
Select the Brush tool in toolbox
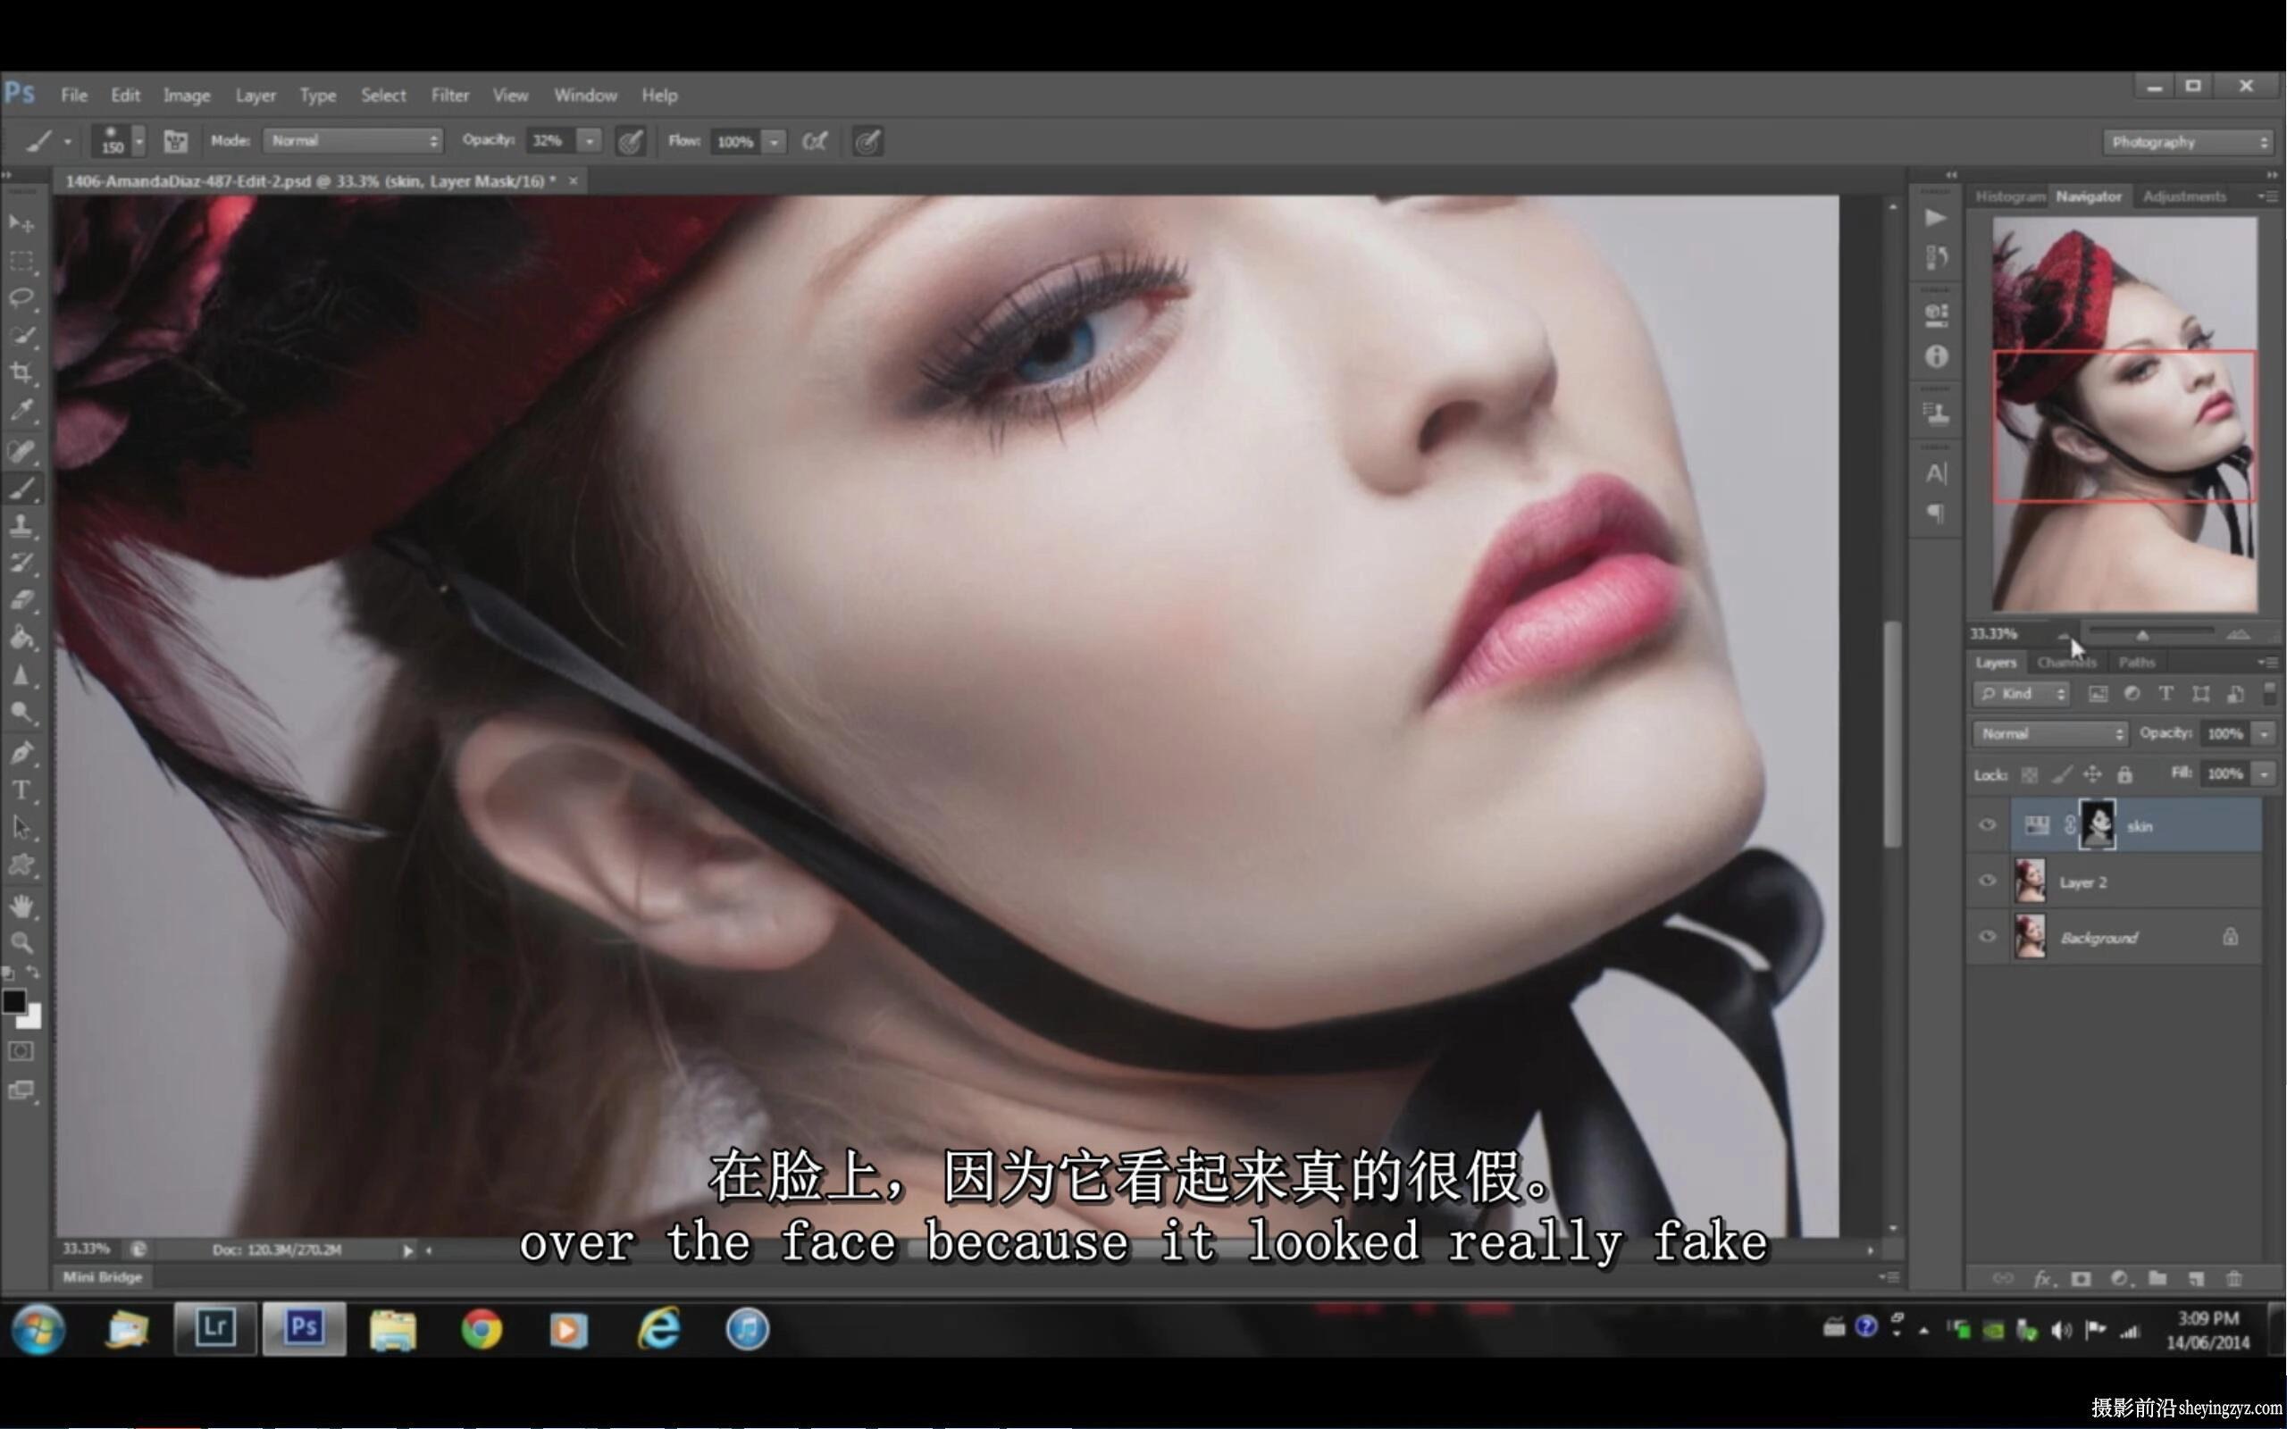21,489
